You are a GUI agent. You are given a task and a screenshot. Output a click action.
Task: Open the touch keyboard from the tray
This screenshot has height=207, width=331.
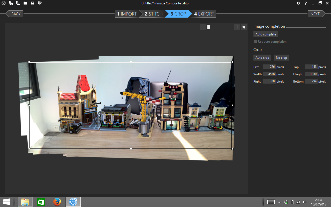271,202
